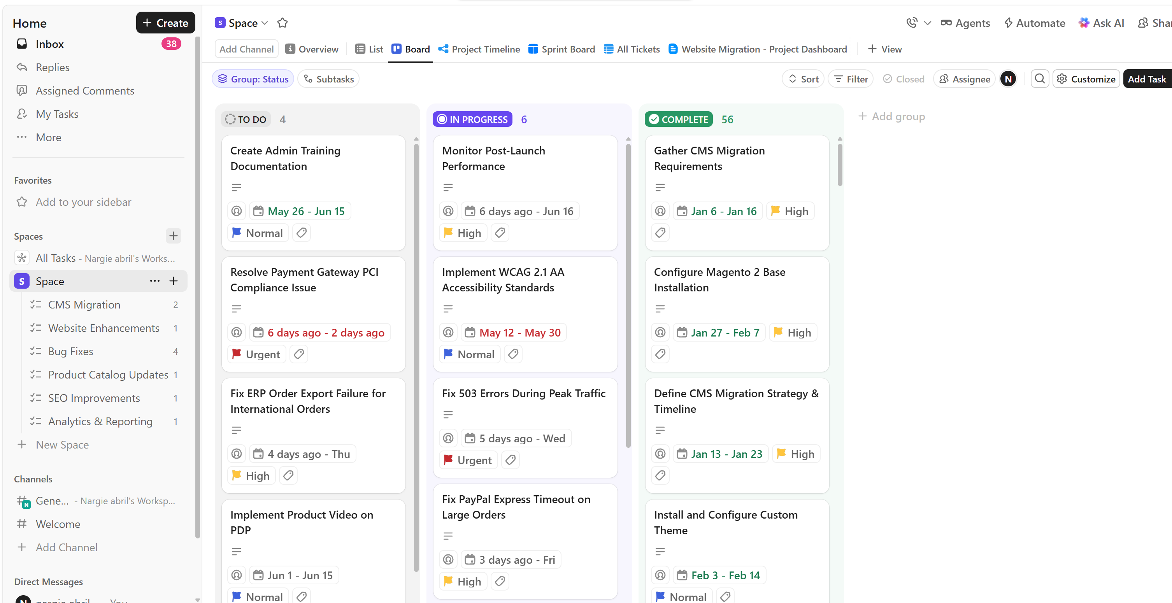Click the High flag on Monitor Post-Launch card

[463, 233]
